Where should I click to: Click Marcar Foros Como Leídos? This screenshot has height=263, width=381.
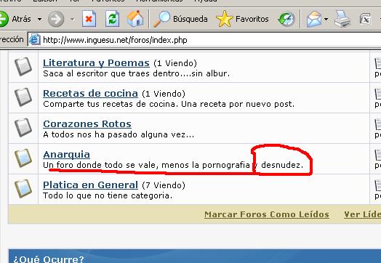pos(267,214)
